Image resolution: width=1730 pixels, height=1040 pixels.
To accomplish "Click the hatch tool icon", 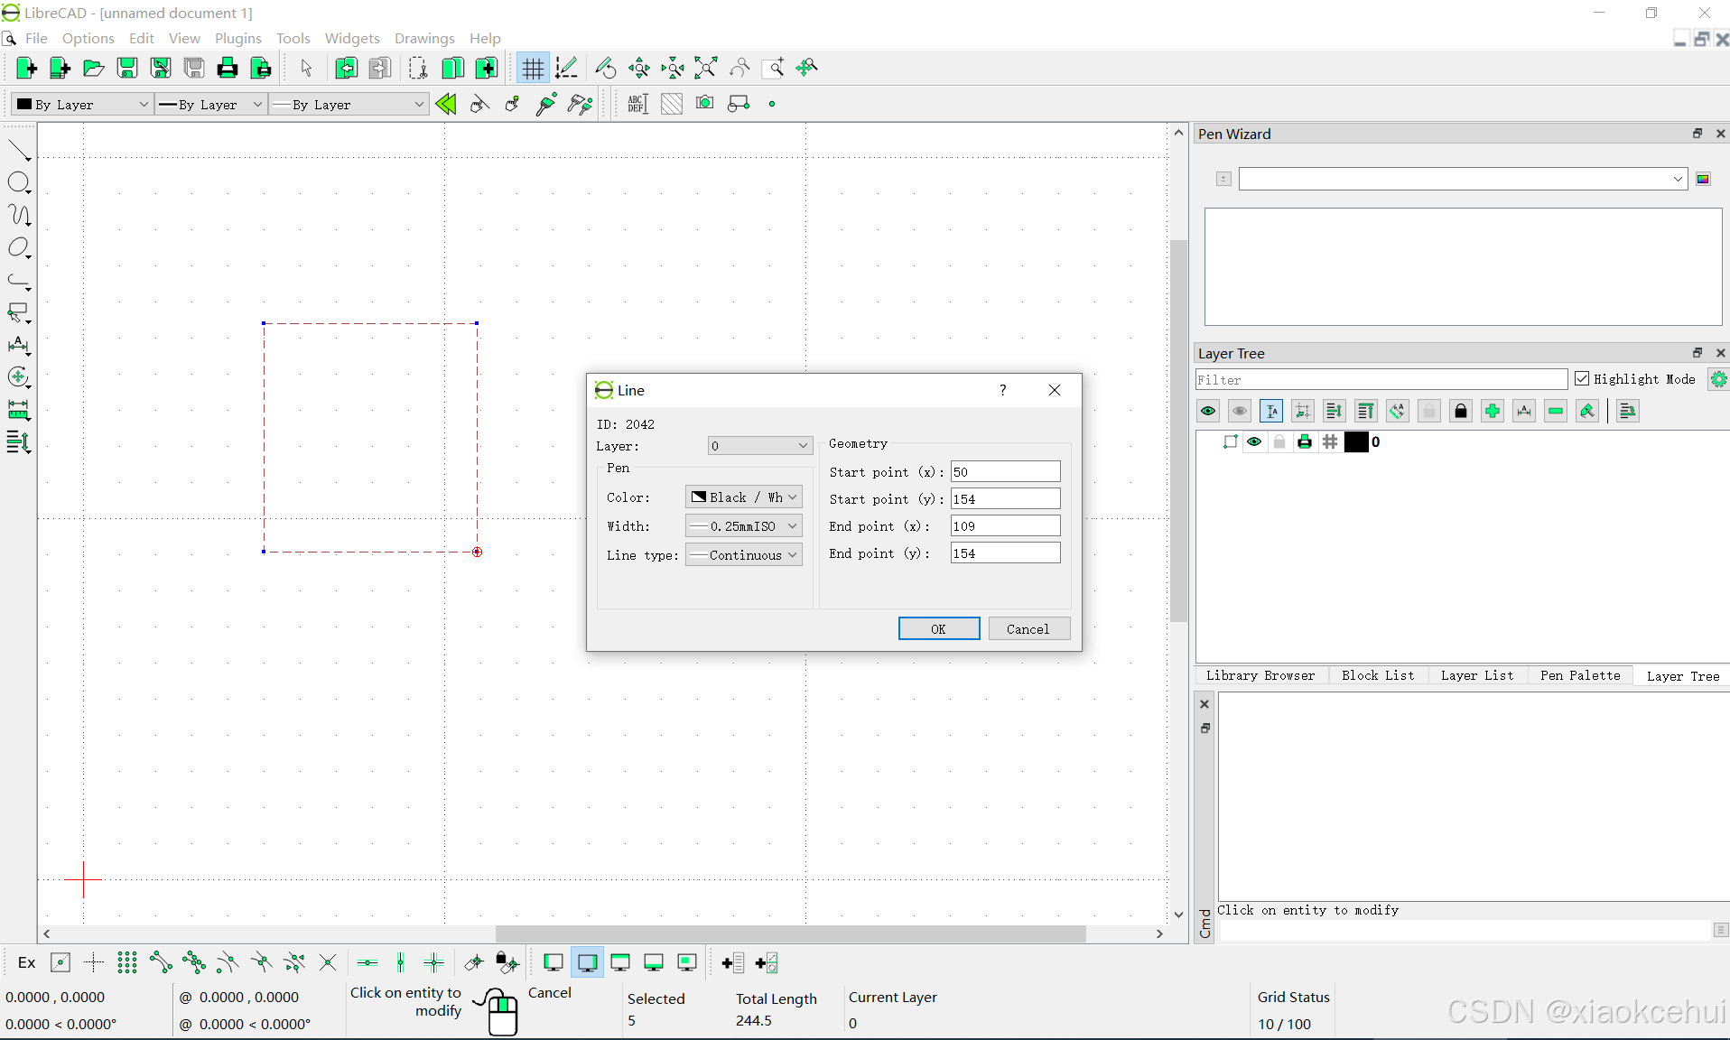I will (672, 104).
